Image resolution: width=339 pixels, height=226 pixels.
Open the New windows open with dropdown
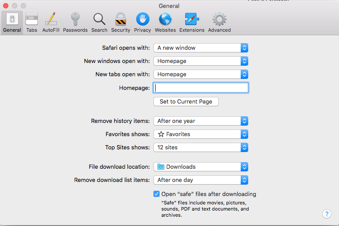(x=201, y=61)
